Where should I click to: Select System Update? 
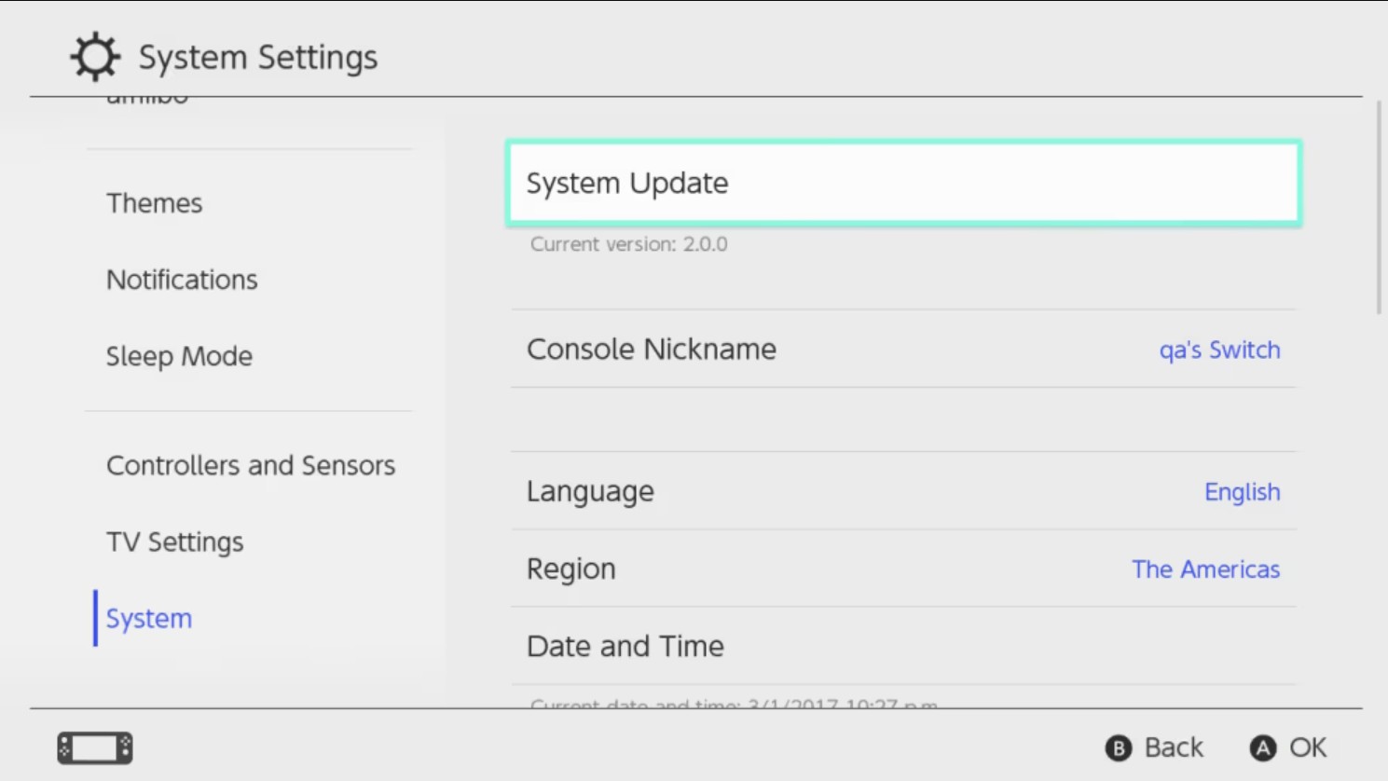902,183
